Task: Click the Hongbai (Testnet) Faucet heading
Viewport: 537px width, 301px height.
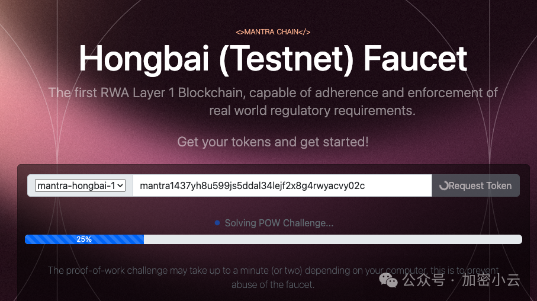Action: click(273, 59)
